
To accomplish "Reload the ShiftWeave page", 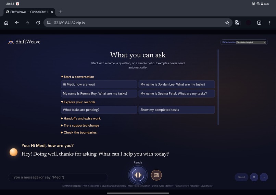I will 38,23.
